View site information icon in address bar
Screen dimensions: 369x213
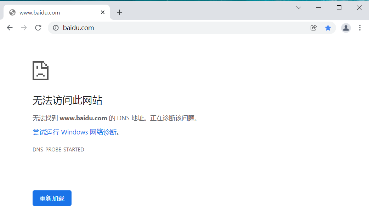pos(56,28)
